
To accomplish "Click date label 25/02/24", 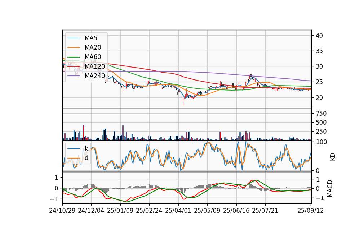I will coord(149,211).
